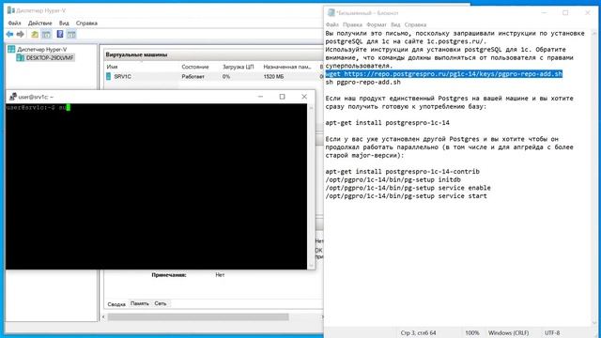Click the 1520 МБ memory cell

coord(273,77)
